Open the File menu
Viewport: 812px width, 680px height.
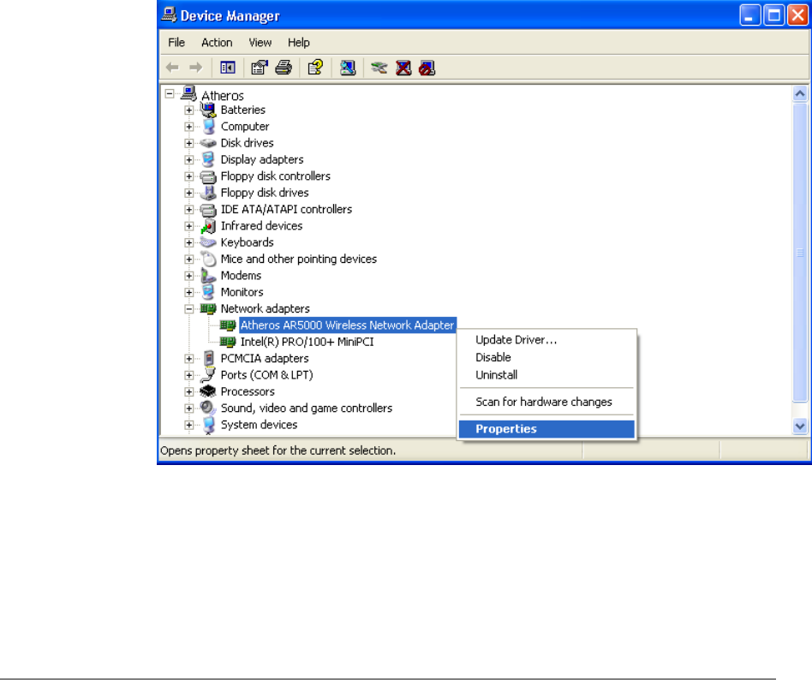(x=176, y=43)
